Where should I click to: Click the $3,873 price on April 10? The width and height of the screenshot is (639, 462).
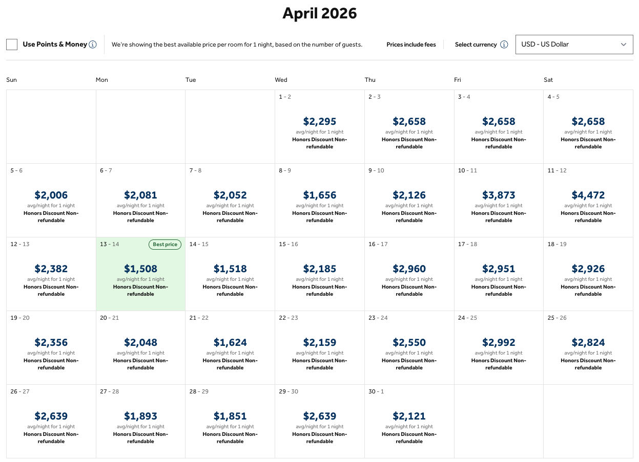499,200
